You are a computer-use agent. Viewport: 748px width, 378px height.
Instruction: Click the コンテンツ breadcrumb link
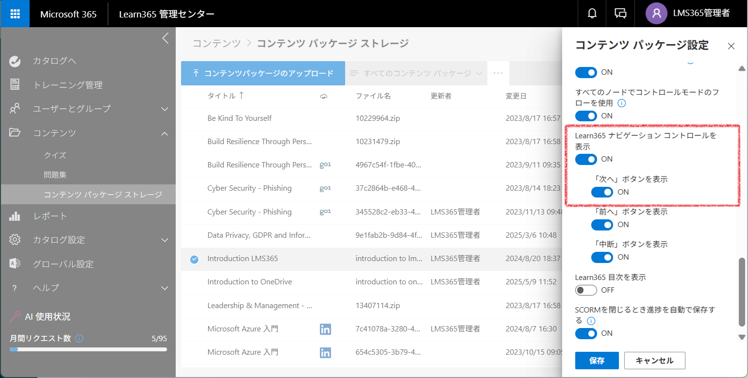[216, 43]
